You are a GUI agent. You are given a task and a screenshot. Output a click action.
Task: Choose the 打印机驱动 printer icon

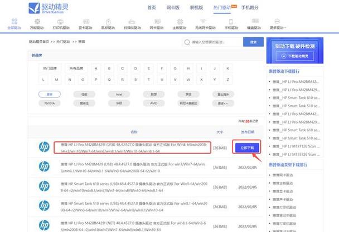click(60, 22)
